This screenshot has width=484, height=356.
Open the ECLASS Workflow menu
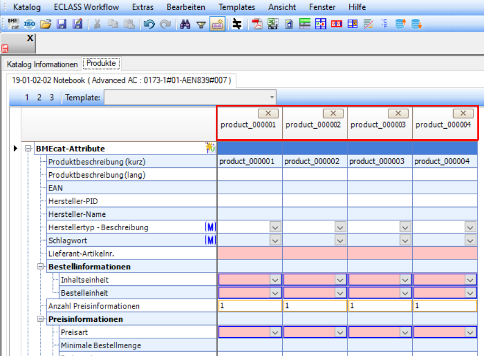[x=86, y=7]
